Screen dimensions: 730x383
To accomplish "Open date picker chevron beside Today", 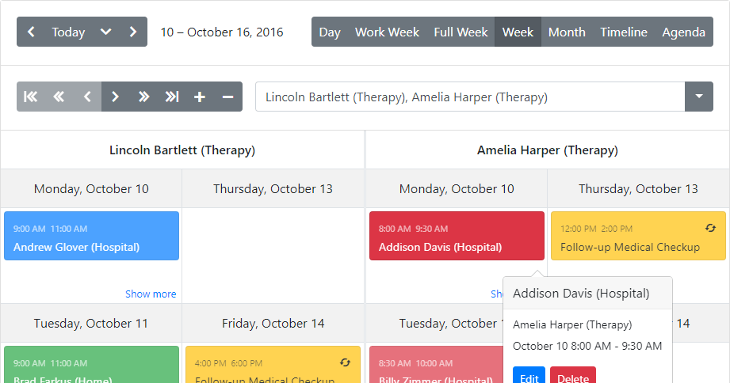I will click(105, 32).
